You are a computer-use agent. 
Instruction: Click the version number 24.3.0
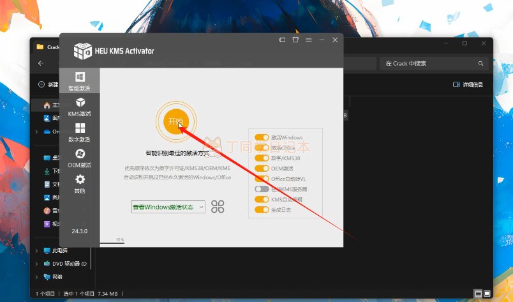click(80, 231)
